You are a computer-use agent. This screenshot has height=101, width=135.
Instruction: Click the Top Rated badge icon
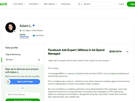coord(34,36)
